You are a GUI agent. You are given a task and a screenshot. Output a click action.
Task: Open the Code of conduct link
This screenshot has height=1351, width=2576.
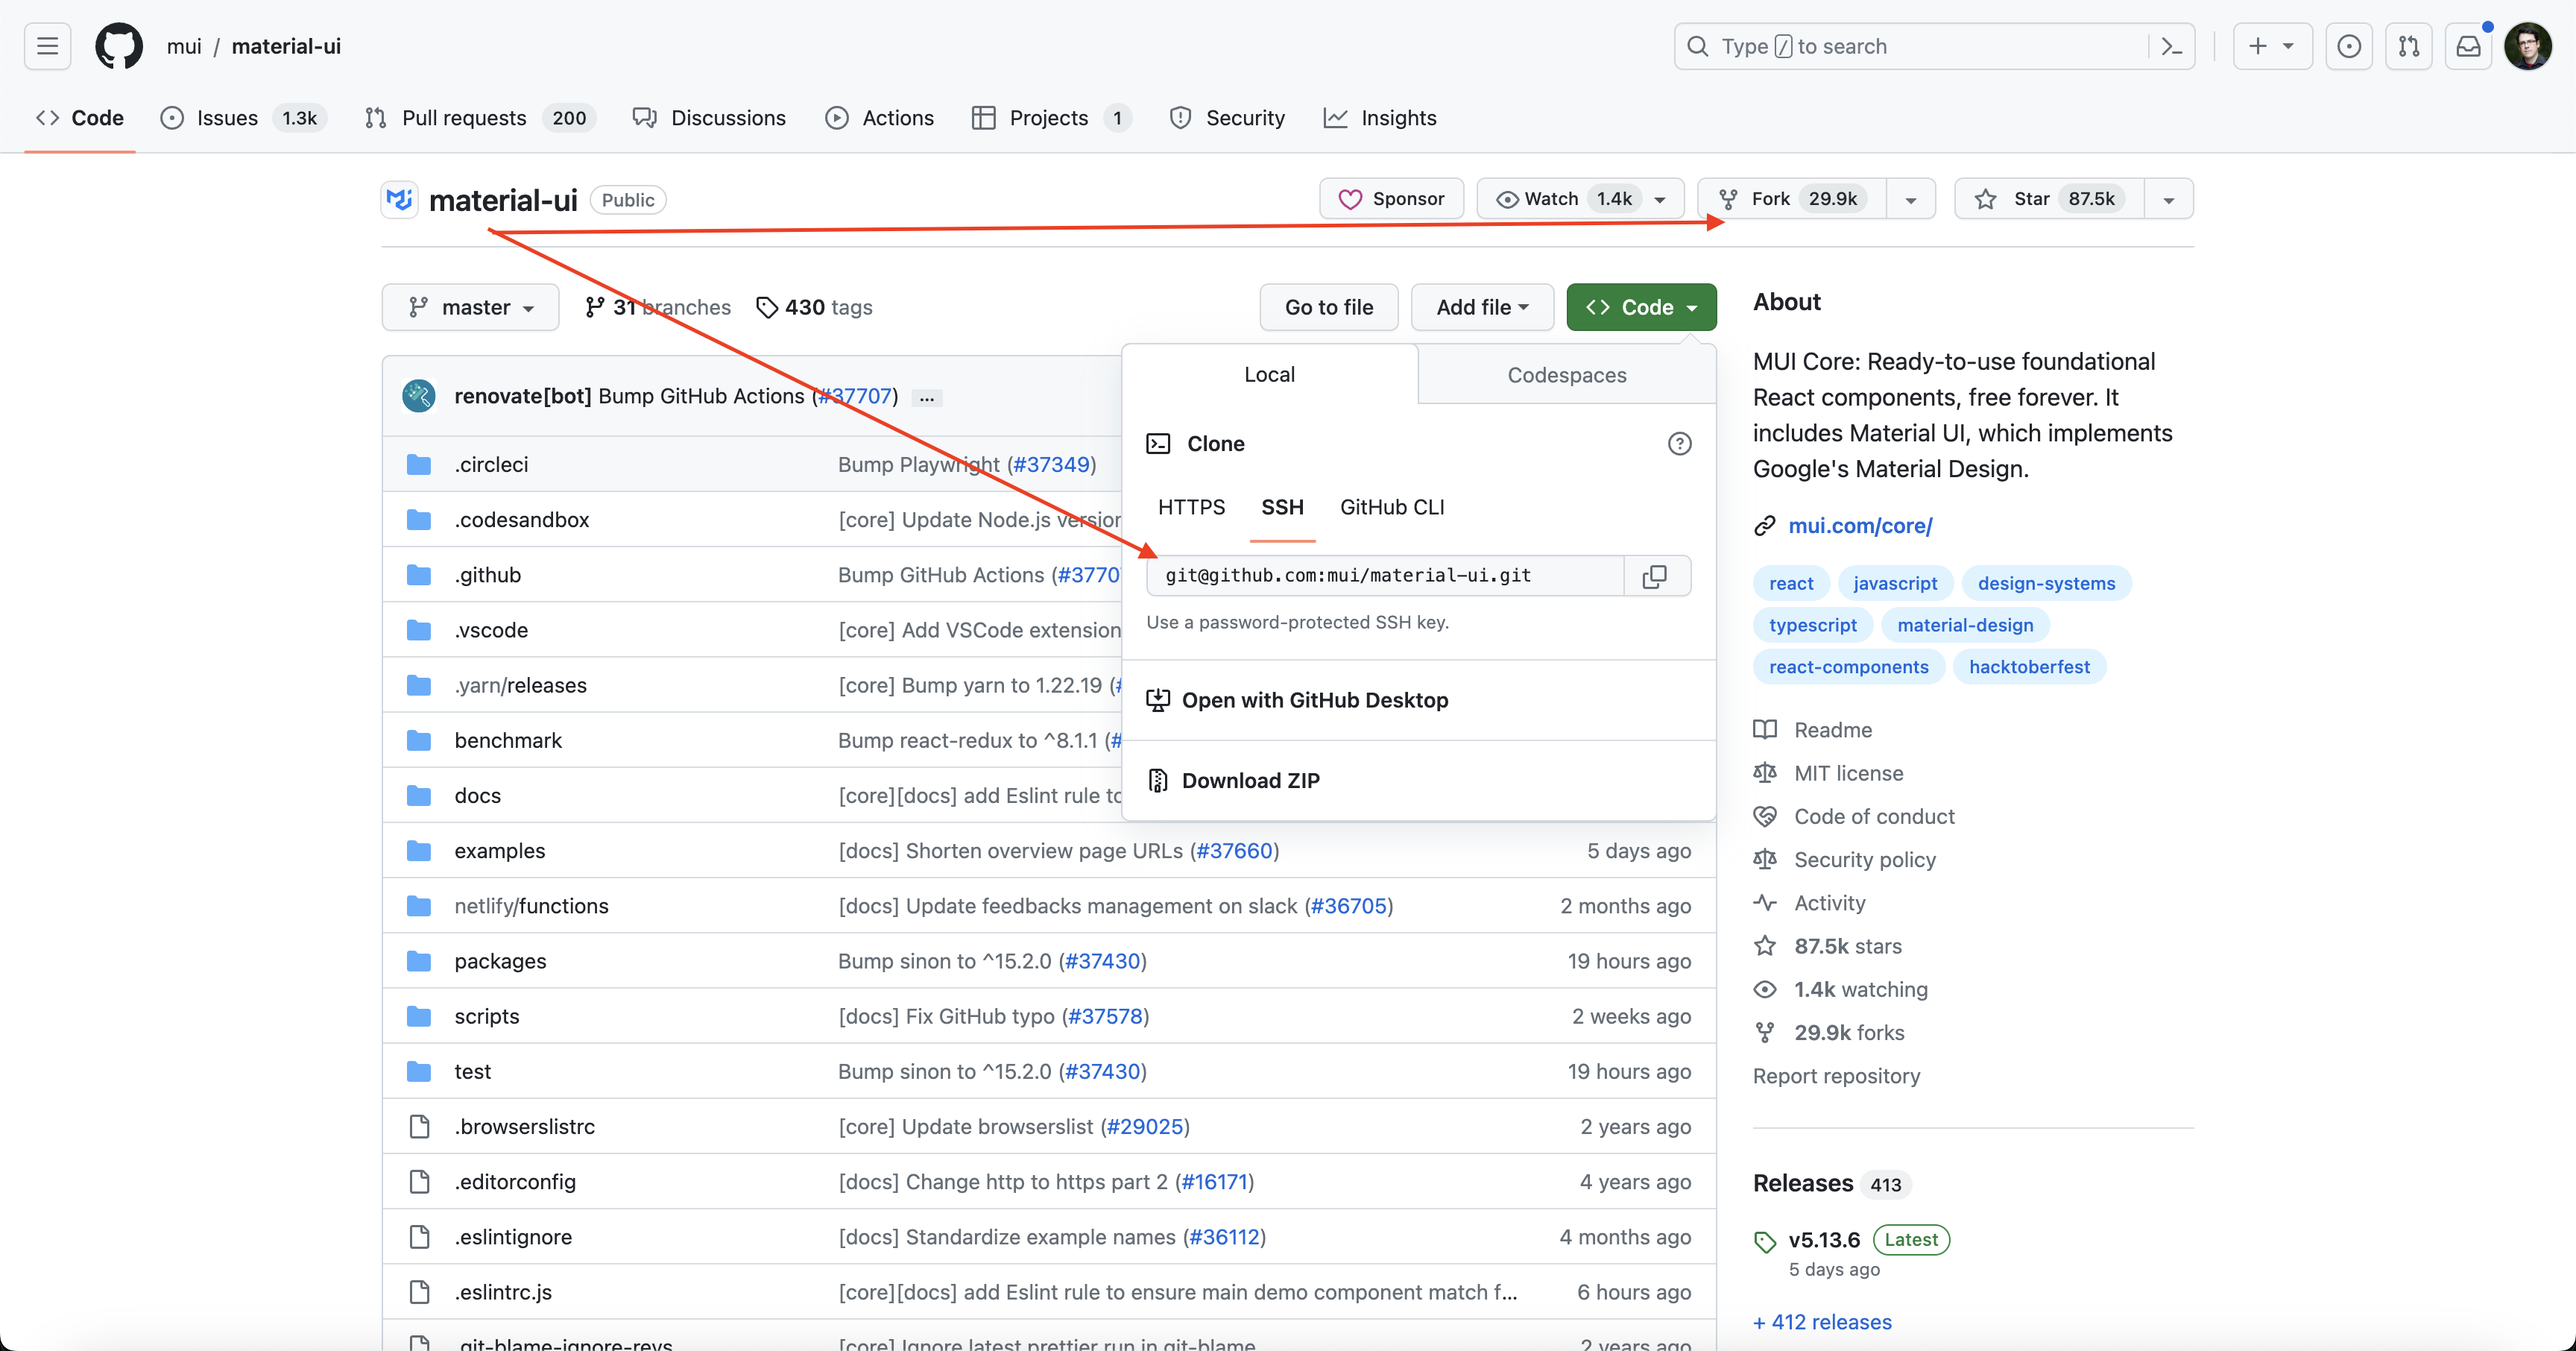tap(1874, 816)
